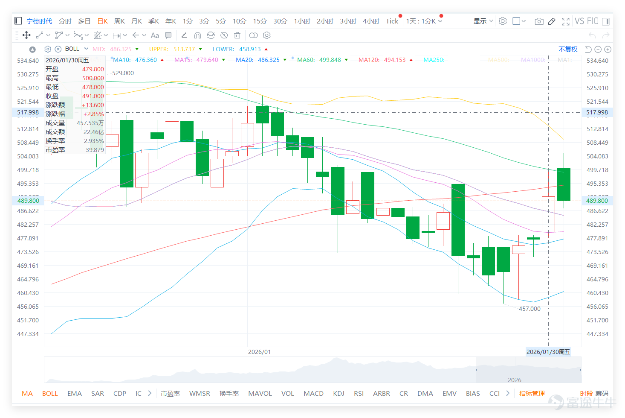Select the polygon shape drawing tool
The width and height of the screenshot is (625, 418).
tap(59, 35)
